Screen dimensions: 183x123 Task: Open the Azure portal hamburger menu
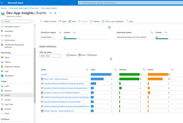pyautogui.click(x=2, y=3)
